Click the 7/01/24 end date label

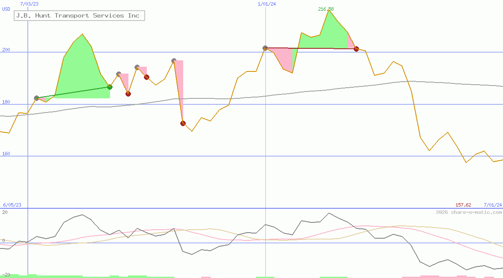493,205
